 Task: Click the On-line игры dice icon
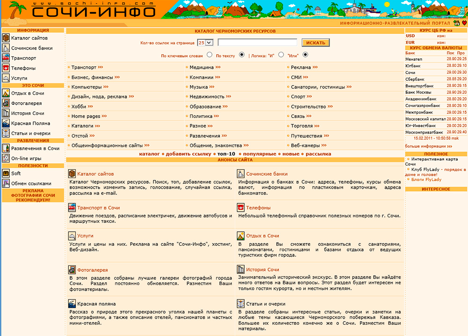(6, 158)
